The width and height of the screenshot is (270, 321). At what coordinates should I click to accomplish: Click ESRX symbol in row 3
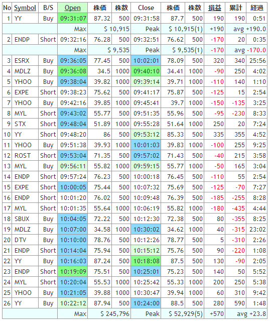[x=22, y=61]
